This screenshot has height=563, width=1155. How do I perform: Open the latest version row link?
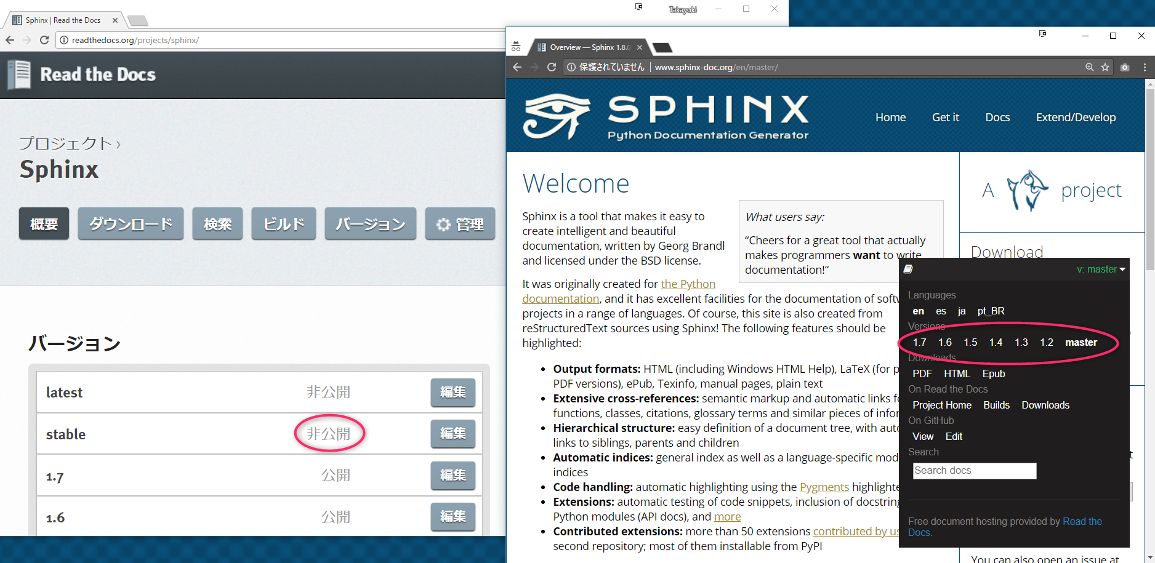[64, 393]
